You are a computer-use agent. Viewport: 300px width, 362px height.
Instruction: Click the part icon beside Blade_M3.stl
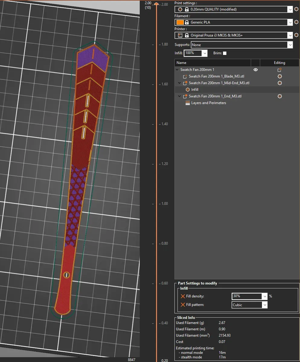tap(185, 76)
